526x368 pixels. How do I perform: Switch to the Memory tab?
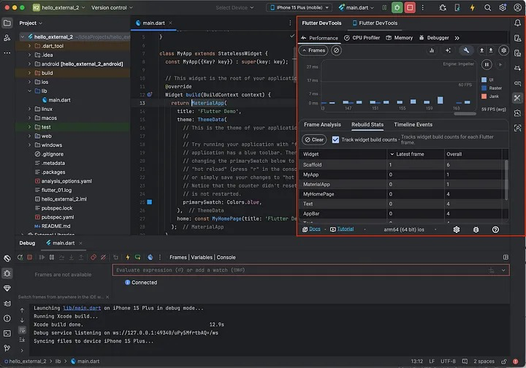tap(399, 38)
